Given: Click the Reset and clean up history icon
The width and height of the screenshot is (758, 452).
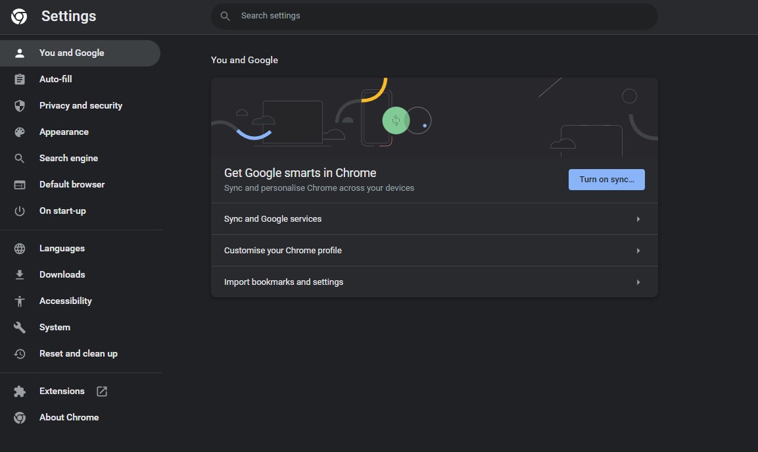Looking at the screenshot, I should (x=19, y=354).
